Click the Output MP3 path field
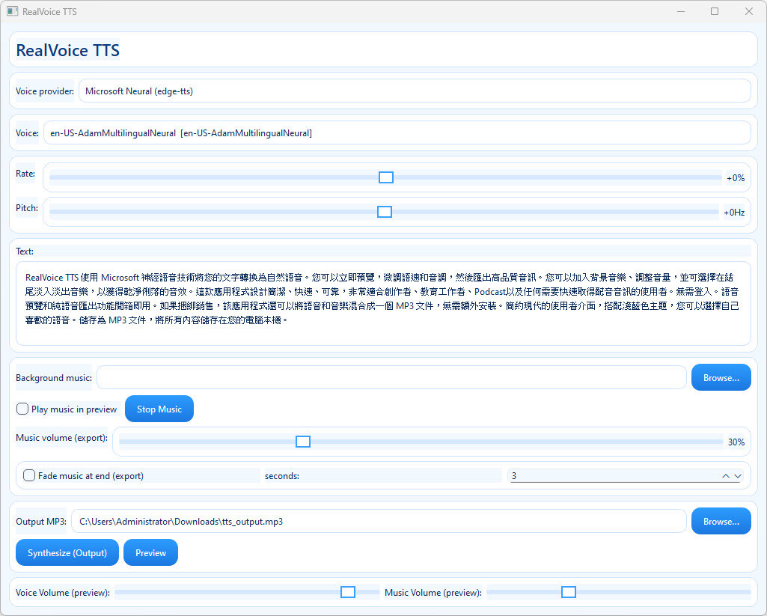Screen dimensions: 767x616 (x=378, y=522)
